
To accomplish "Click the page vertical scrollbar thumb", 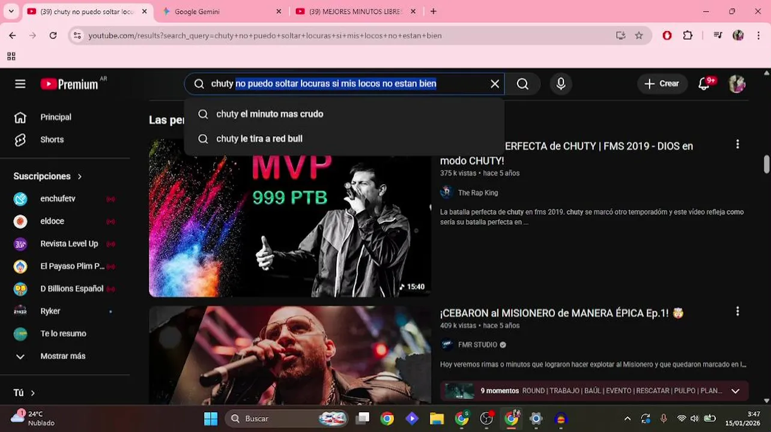I will pos(766,163).
